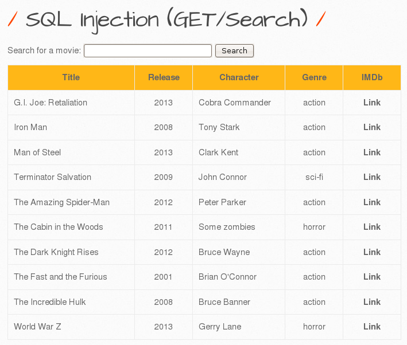Click the Some zombies character cell
Image resolution: width=407 pixels, height=345 pixels.
(239, 227)
